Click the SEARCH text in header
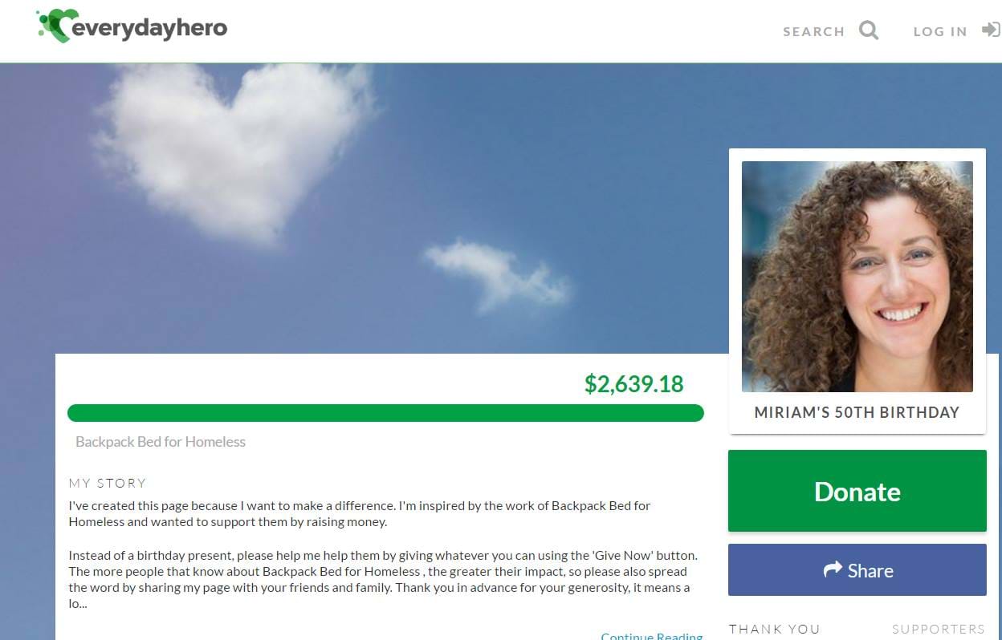The width and height of the screenshot is (1002, 640). [x=813, y=31]
